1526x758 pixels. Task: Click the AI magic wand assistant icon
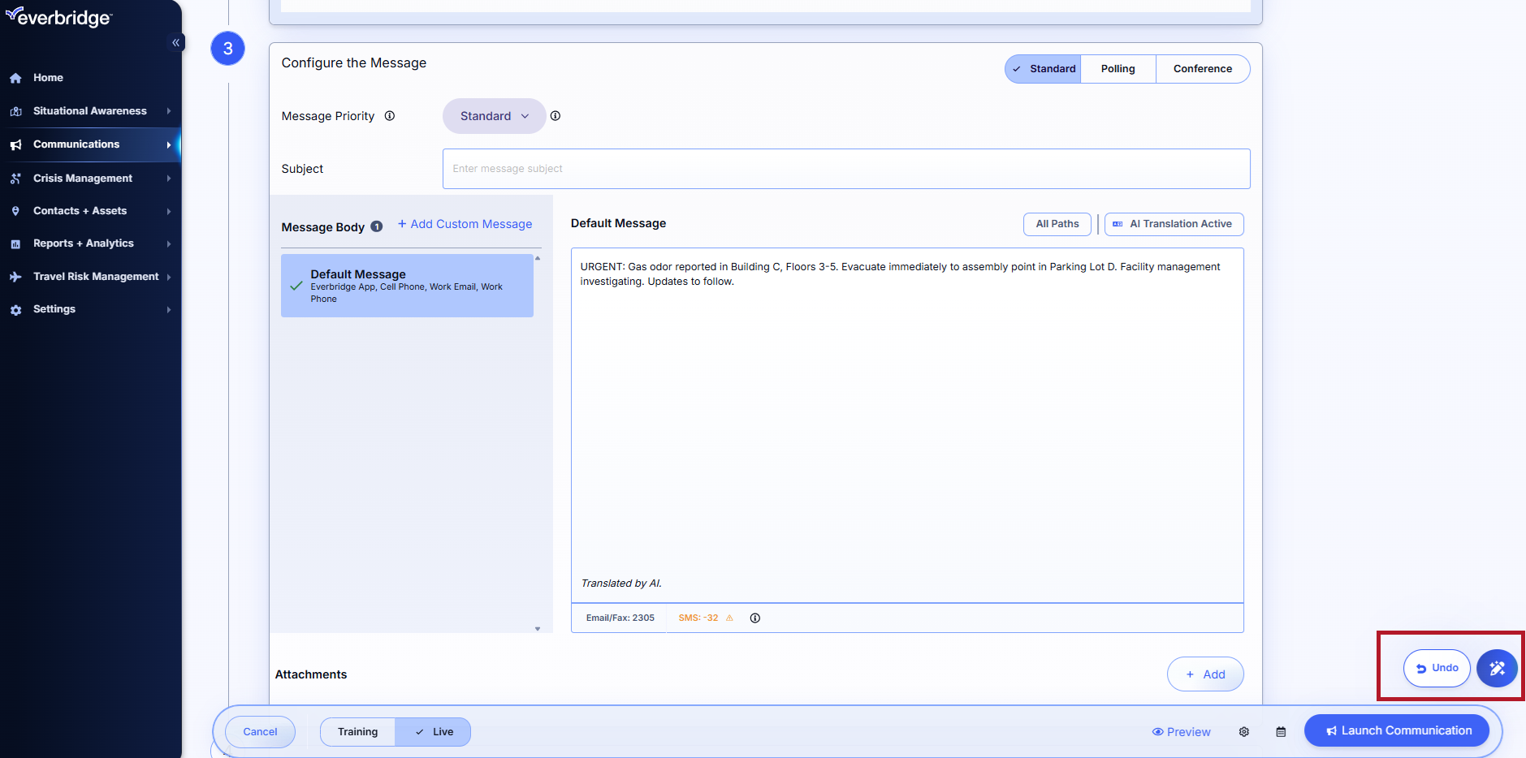(1496, 668)
